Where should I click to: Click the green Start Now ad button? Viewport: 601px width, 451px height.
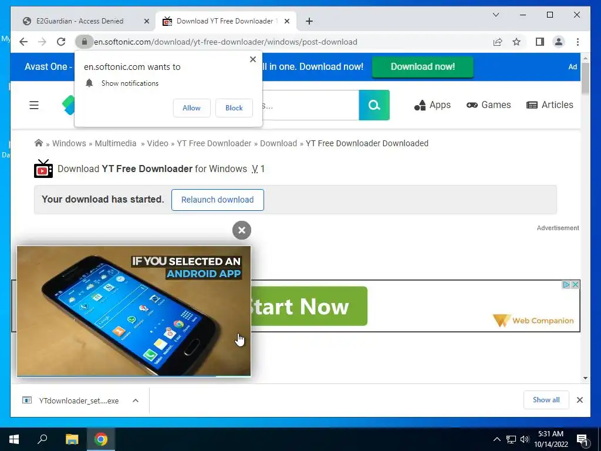point(309,306)
